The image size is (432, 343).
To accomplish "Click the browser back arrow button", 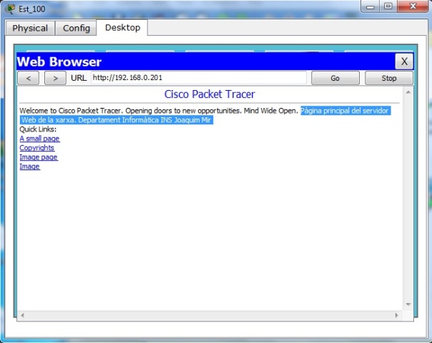I will pyautogui.click(x=28, y=78).
